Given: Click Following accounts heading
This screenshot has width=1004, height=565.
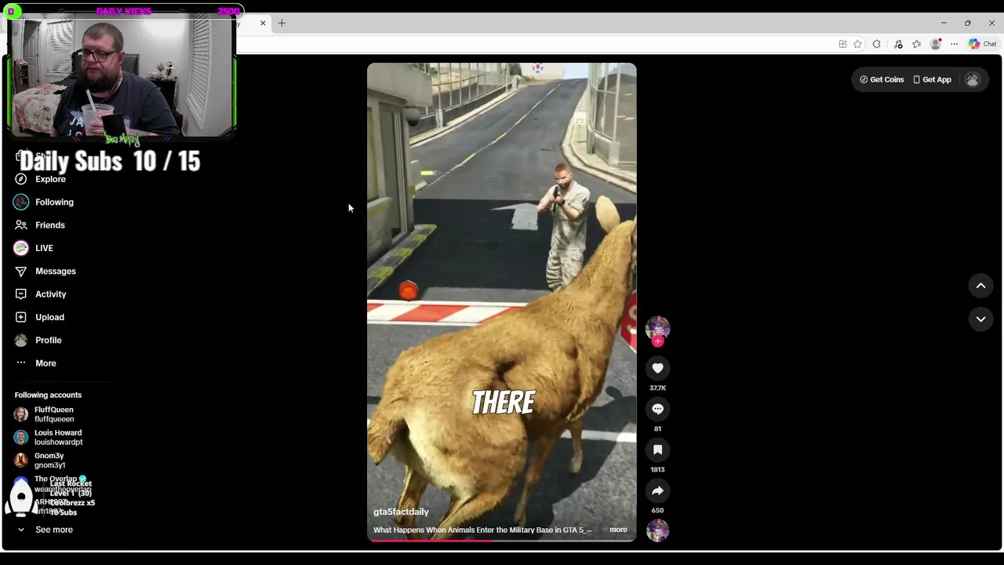Looking at the screenshot, I should coord(48,395).
